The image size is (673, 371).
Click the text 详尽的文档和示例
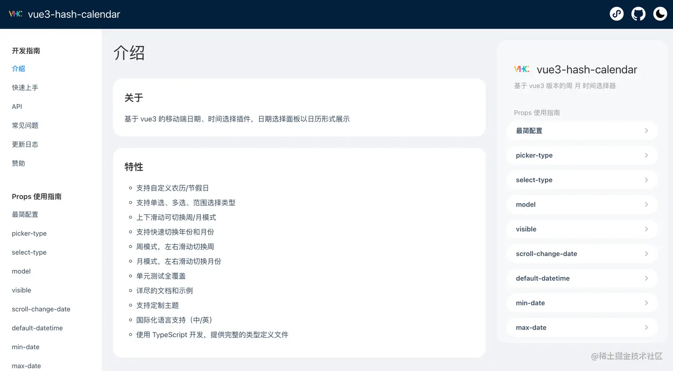coord(164,291)
